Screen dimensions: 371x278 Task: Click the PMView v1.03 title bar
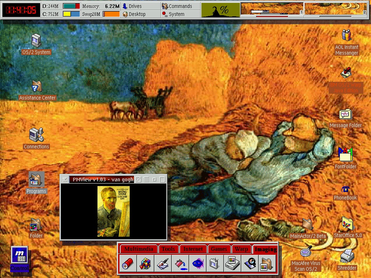pyautogui.click(x=102, y=180)
